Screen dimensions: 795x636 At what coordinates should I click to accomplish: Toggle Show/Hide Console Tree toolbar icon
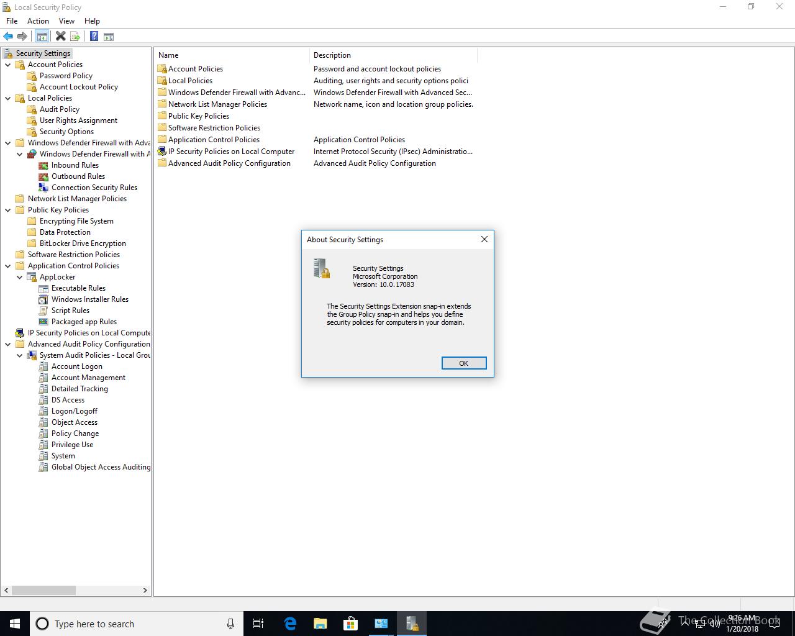pyautogui.click(x=42, y=37)
